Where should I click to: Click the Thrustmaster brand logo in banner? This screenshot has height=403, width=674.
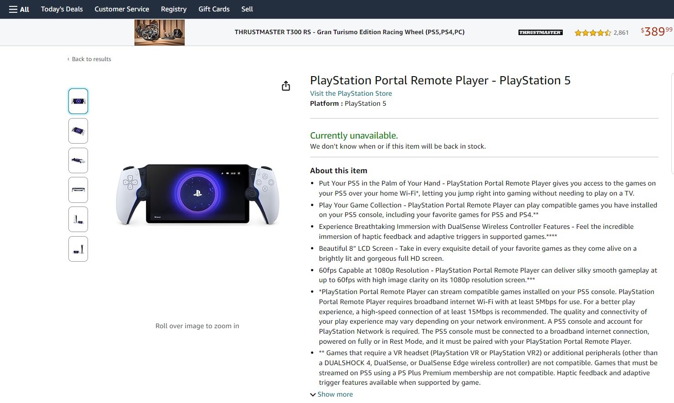click(x=540, y=32)
